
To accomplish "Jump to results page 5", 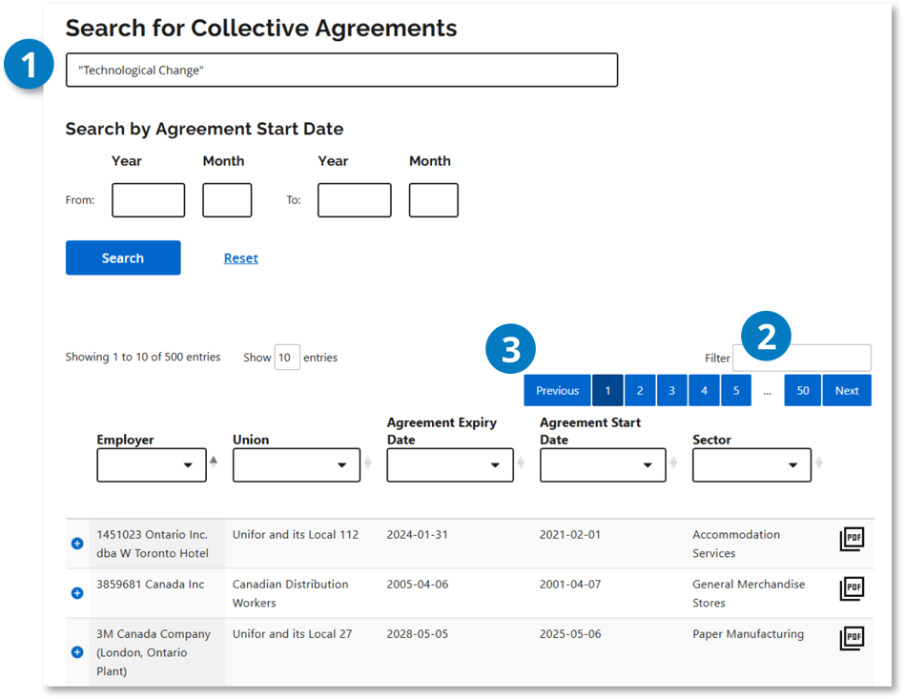I will point(736,390).
